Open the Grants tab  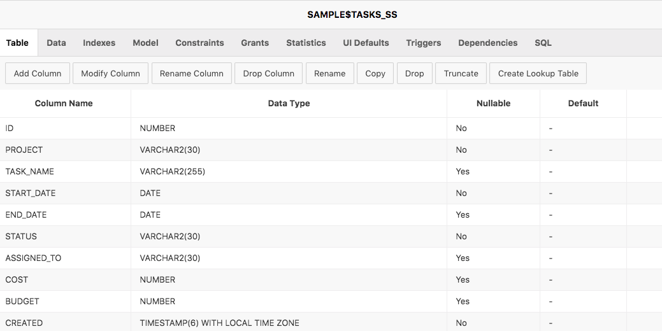(255, 43)
